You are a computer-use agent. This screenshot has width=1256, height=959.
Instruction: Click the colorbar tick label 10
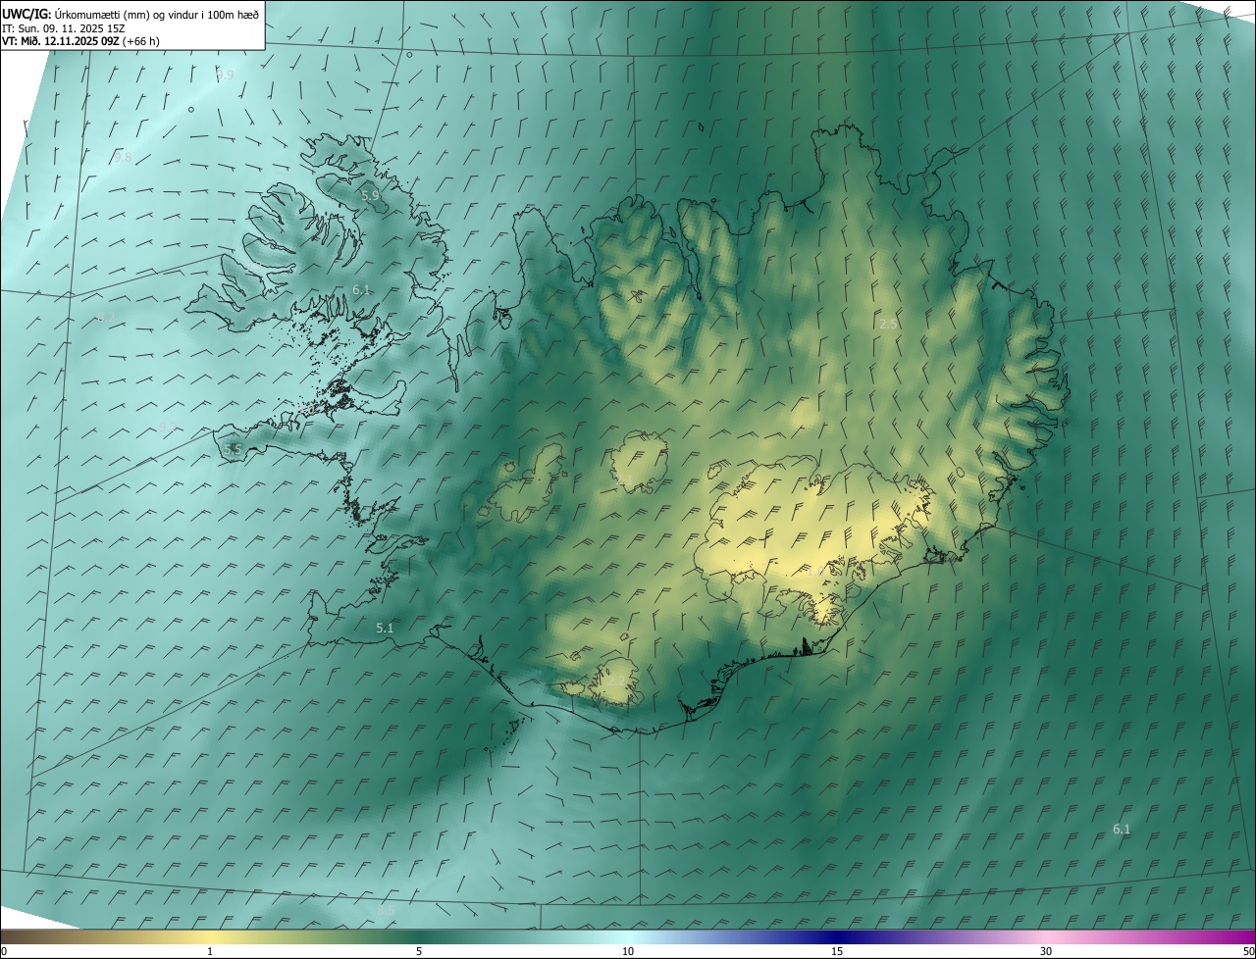point(628,951)
